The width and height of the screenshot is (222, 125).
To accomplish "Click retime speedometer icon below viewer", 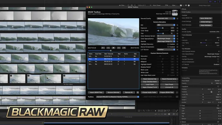I will click(x=149, y=111).
